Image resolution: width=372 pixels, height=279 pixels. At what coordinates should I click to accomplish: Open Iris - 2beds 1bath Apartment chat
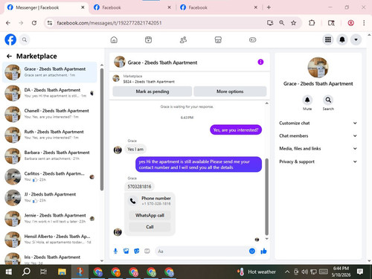coord(50,258)
